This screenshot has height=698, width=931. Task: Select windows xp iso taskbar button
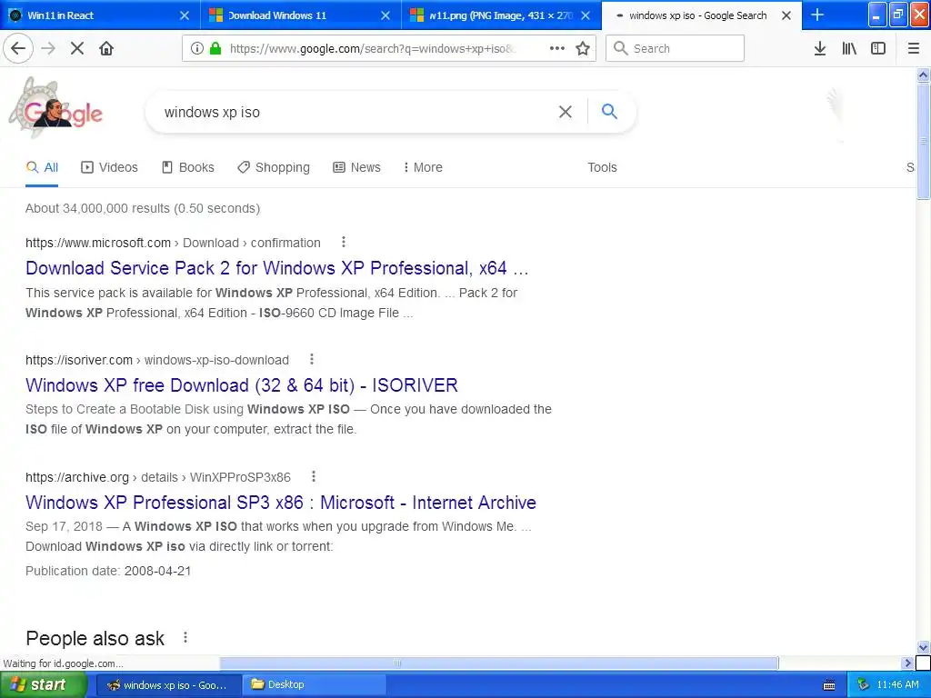tap(167, 685)
